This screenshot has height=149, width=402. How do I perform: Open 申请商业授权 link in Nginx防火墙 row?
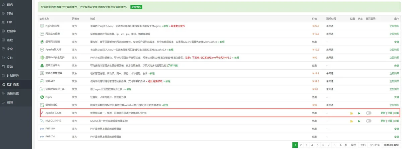tap(178, 26)
